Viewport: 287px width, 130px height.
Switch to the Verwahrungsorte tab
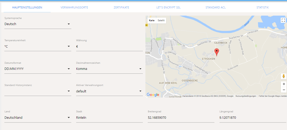(74, 7)
